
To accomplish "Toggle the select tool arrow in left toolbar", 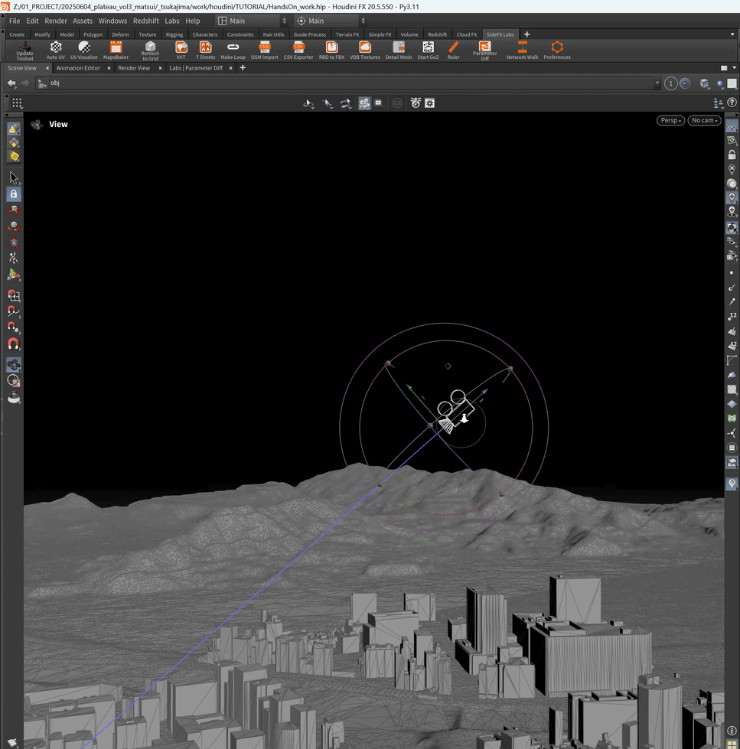I will pyautogui.click(x=14, y=177).
